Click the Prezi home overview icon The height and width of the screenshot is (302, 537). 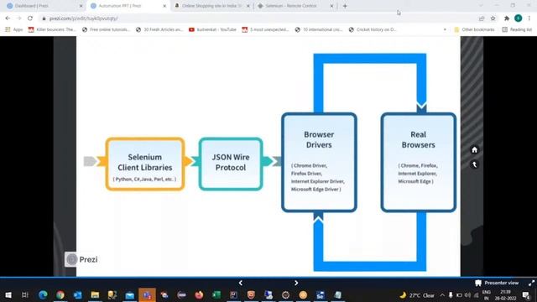(x=474, y=149)
